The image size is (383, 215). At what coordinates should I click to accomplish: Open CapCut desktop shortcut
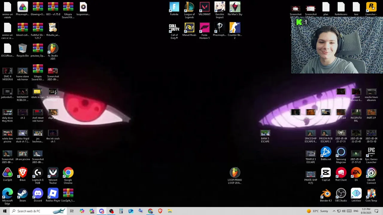pyautogui.click(x=326, y=174)
